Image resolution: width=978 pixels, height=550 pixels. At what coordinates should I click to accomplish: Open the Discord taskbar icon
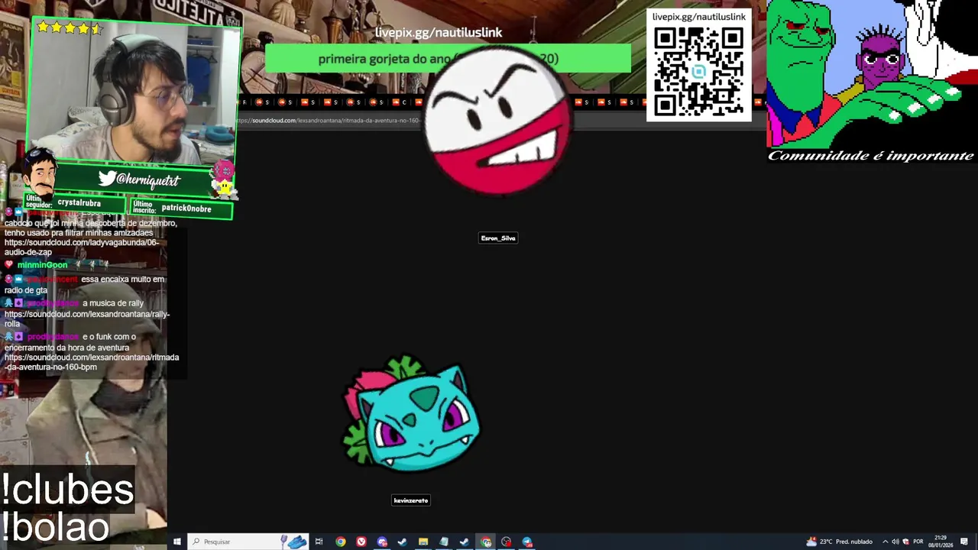[382, 542]
